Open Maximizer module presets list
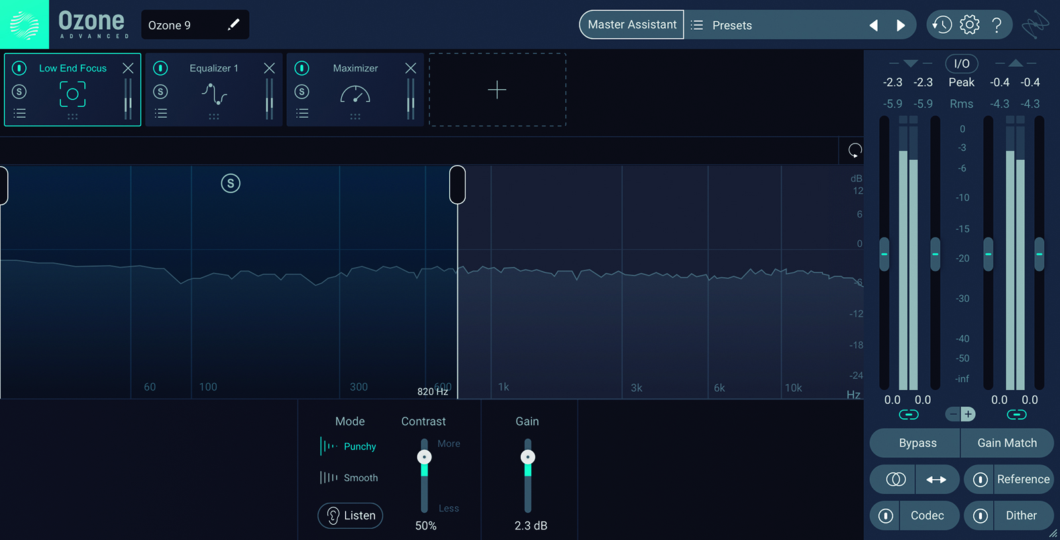Screen dimensions: 1060x540 (x=302, y=113)
